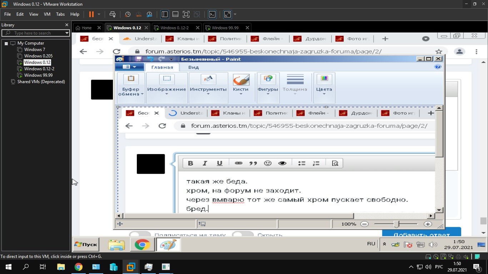488x274 pixels.
Task: Send Ctrl+Alt+Del to the virtual machine
Action: pos(113,14)
